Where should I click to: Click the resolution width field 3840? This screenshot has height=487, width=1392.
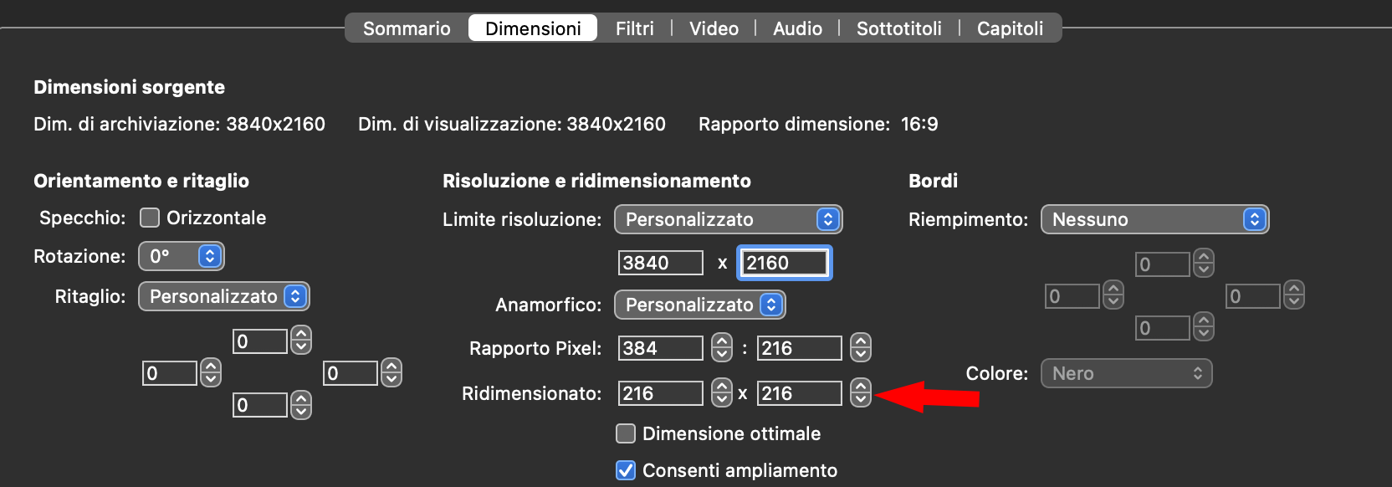point(661,263)
